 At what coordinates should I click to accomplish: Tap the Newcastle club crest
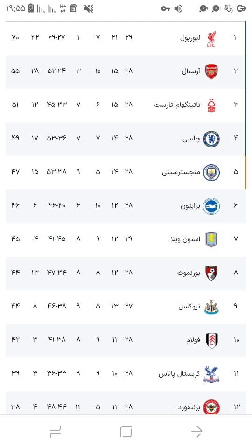[x=211, y=307]
